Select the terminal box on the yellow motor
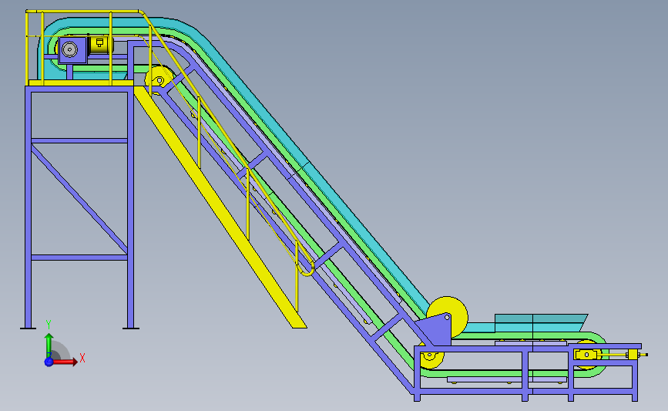 (x=99, y=42)
